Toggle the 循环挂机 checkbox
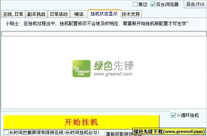Screen dimensions: 207x136 point(173,115)
